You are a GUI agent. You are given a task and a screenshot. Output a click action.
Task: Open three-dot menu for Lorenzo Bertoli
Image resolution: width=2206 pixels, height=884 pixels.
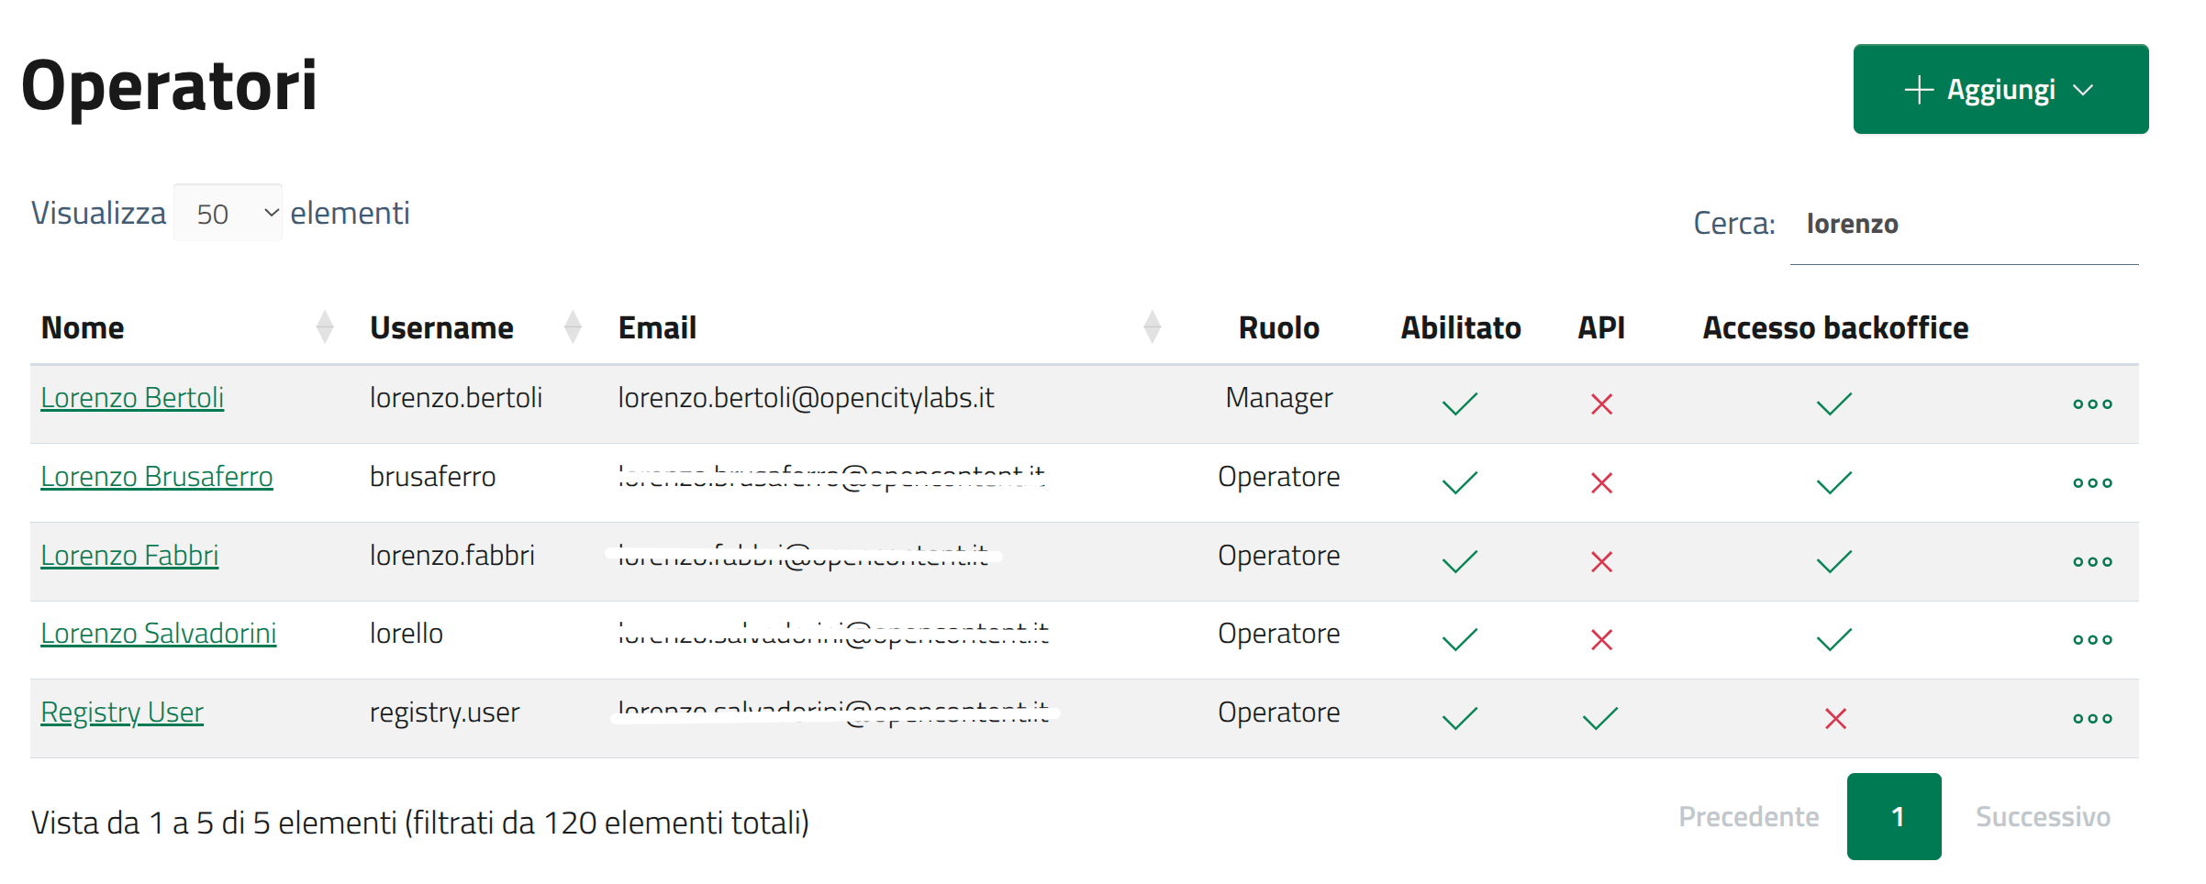tap(2091, 404)
